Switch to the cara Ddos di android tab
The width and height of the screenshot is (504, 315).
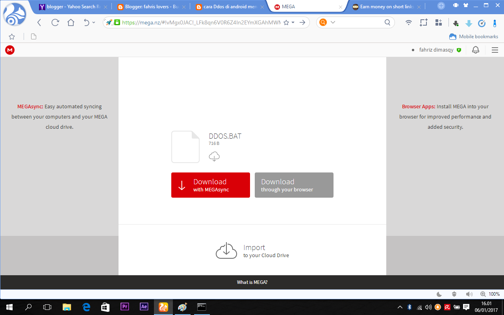(227, 7)
